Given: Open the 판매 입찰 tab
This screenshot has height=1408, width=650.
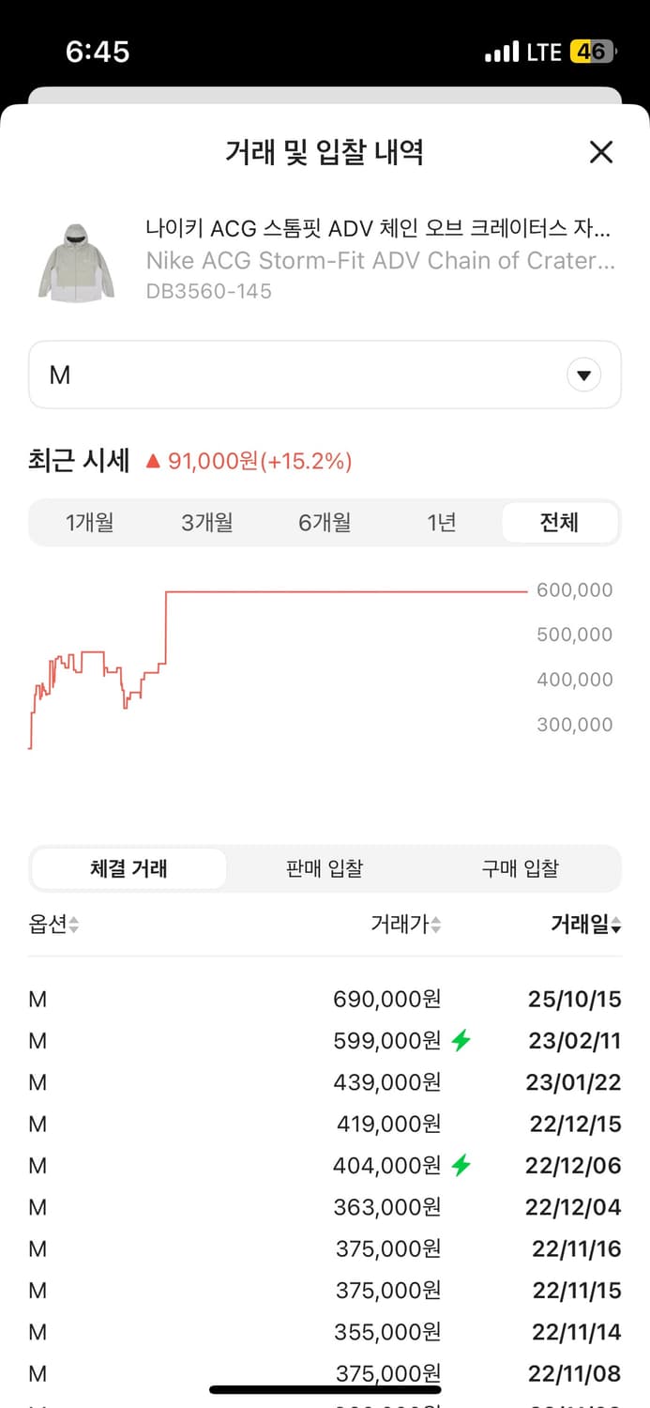Looking at the screenshot, I should 324,868.
